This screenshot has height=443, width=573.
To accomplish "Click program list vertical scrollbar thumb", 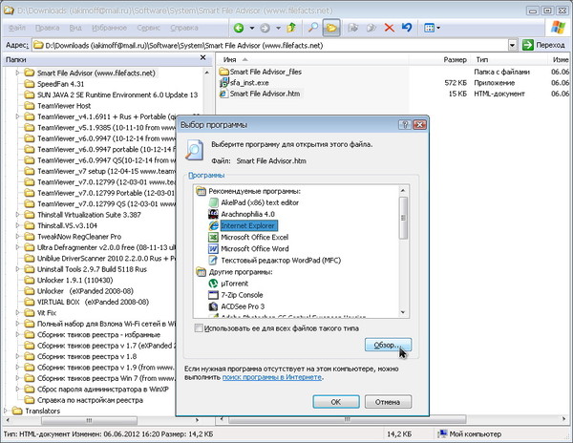I will point(403,218).
